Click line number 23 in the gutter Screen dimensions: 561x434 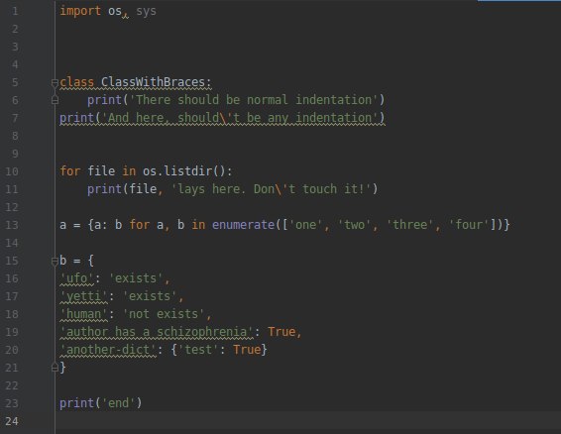(x=12, y=403)
